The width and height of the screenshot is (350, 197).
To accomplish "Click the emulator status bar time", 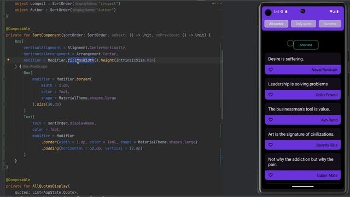I will pyautogui.click(x=276, y=11).
